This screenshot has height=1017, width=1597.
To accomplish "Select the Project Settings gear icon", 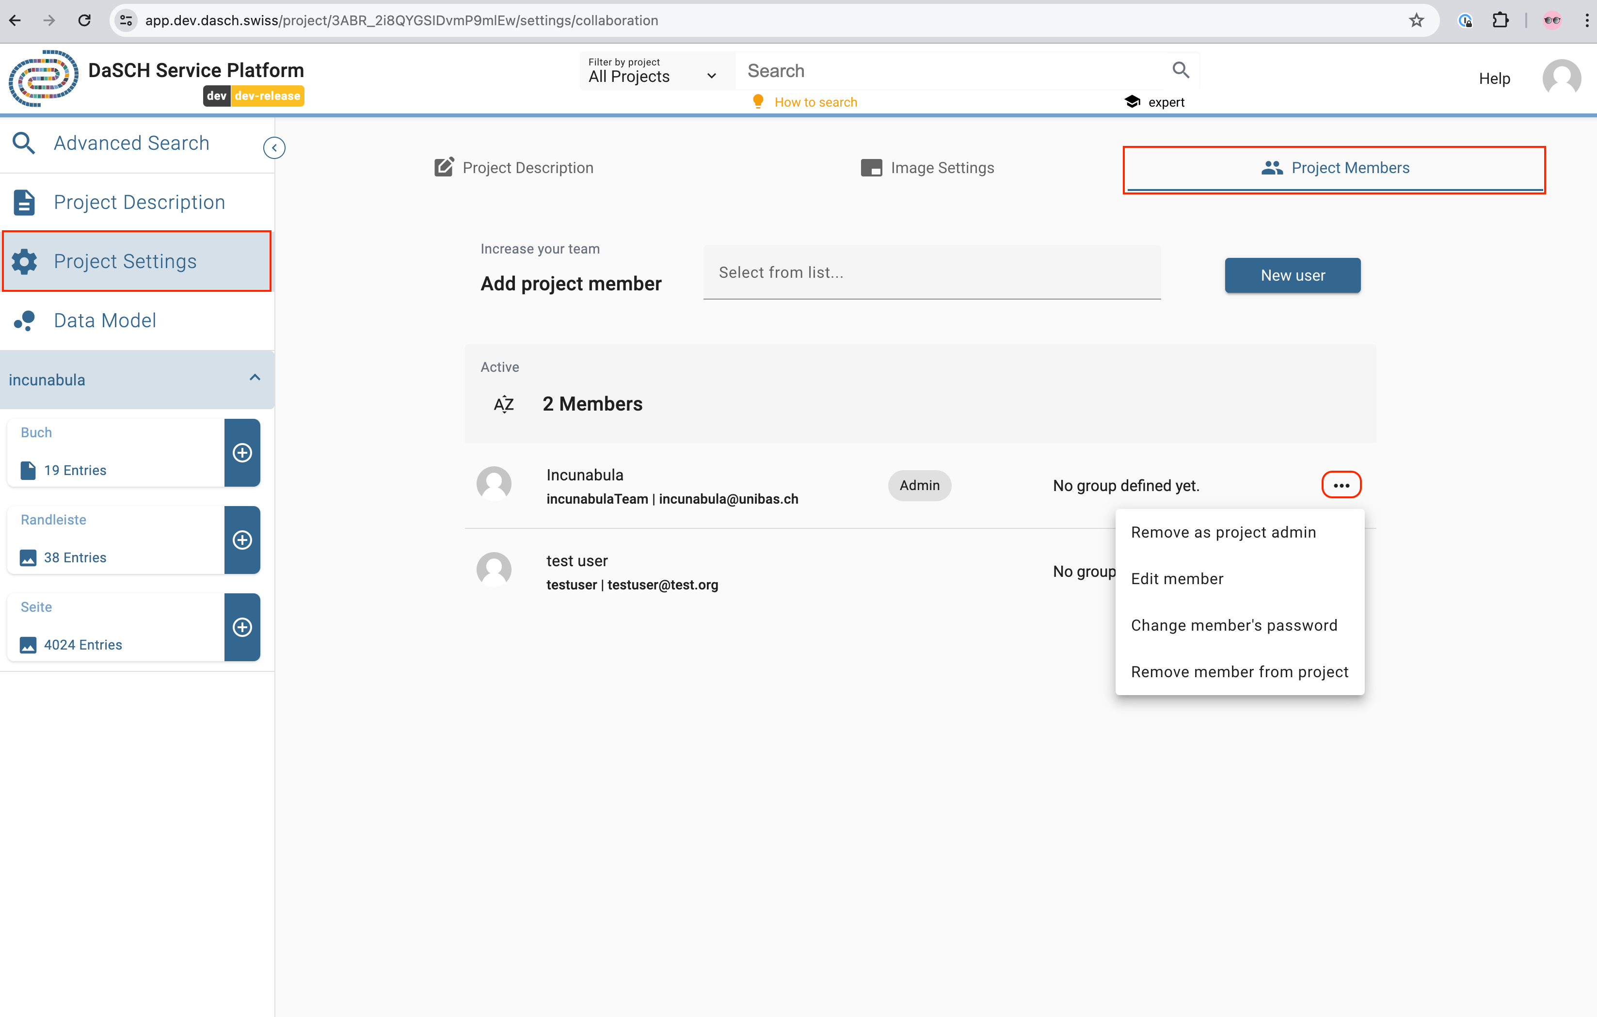I will pyautogui.click(x=23, y=261).
